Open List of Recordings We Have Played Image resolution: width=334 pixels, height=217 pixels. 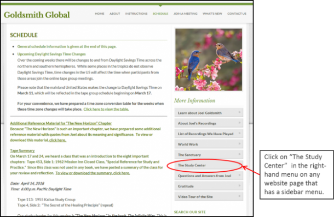(209, 134)
